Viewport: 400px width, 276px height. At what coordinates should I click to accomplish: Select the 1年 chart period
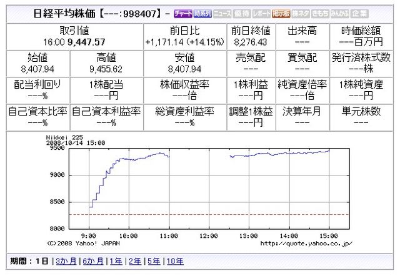pos(114,262)
